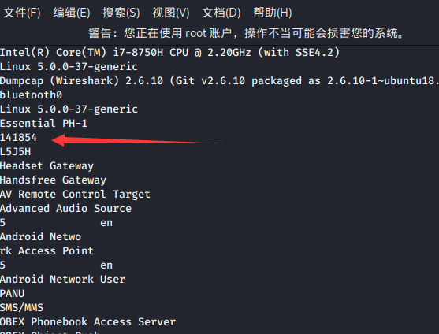
Task: Click the Headset Gateway line
Action: [47, 166]
